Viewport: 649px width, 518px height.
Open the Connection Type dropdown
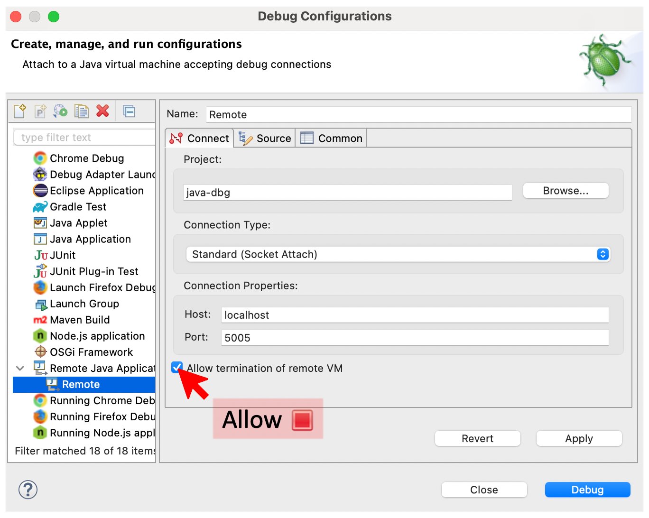398,254
